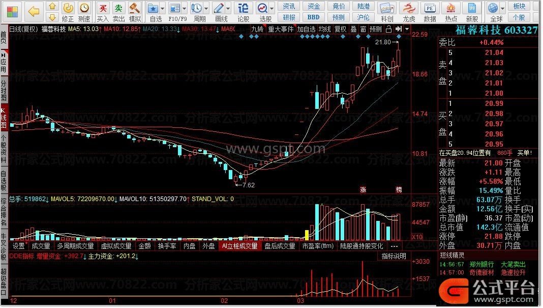Open 新股 IPO icon
This screenshot has height=308, width=543.
click(472, 12)
